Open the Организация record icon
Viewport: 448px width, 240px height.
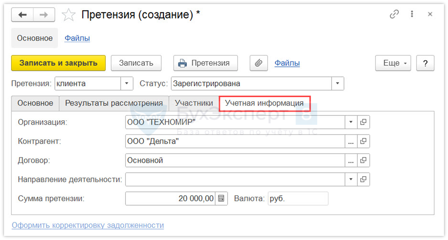363,122
